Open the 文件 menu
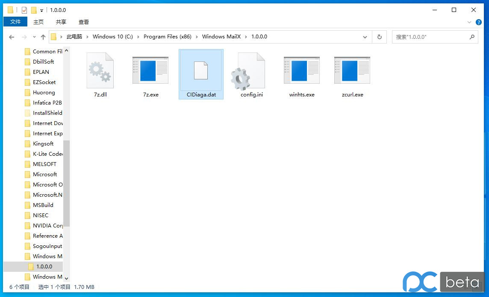This screenshot has width=489, height=297. coord(15,22)
